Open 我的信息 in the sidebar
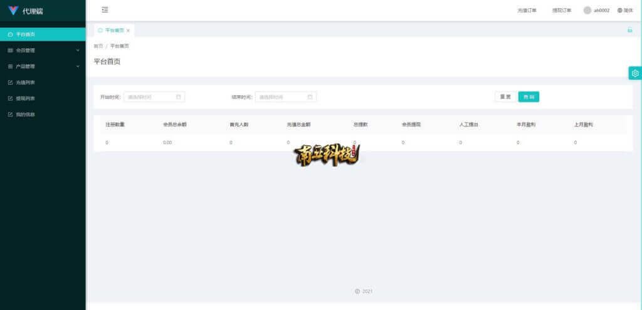This screenshot has height=310, width=642. (x=26, y=115)
